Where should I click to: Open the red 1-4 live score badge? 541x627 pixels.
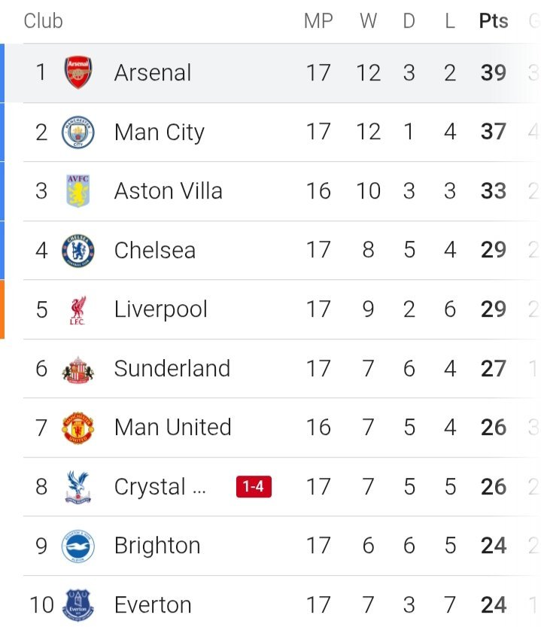tap(254, 487)
